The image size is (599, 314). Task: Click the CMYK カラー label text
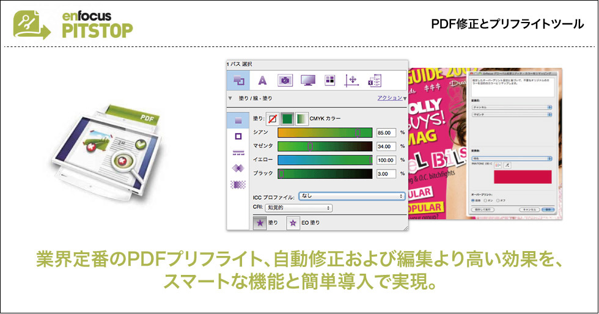click(x=325, y=119)
